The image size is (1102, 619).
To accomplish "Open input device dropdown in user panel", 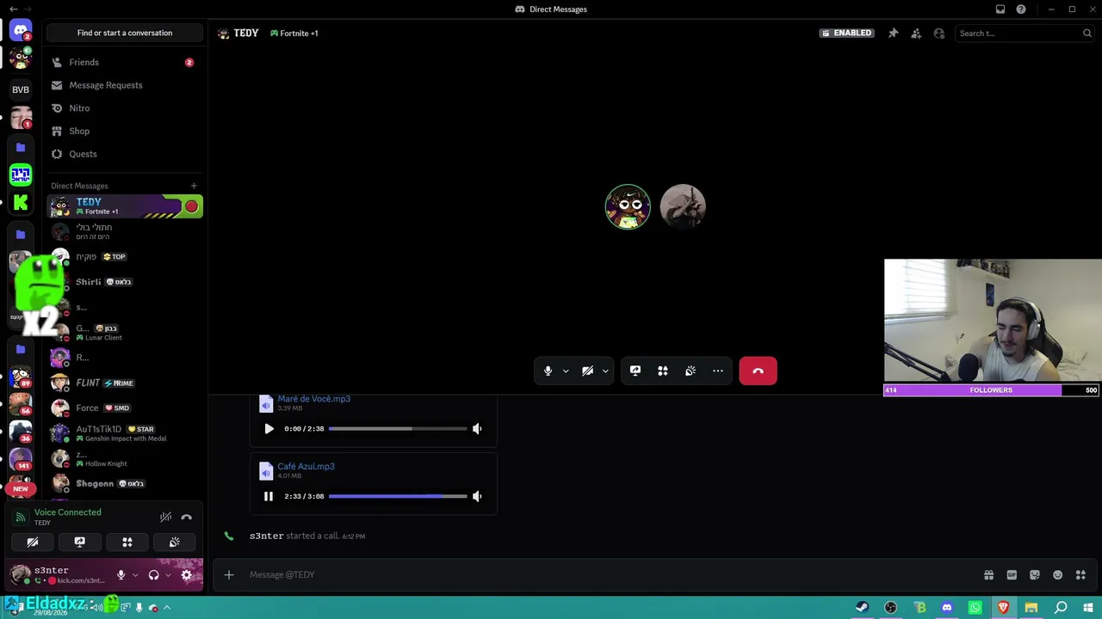I will [x=135, y=575].
